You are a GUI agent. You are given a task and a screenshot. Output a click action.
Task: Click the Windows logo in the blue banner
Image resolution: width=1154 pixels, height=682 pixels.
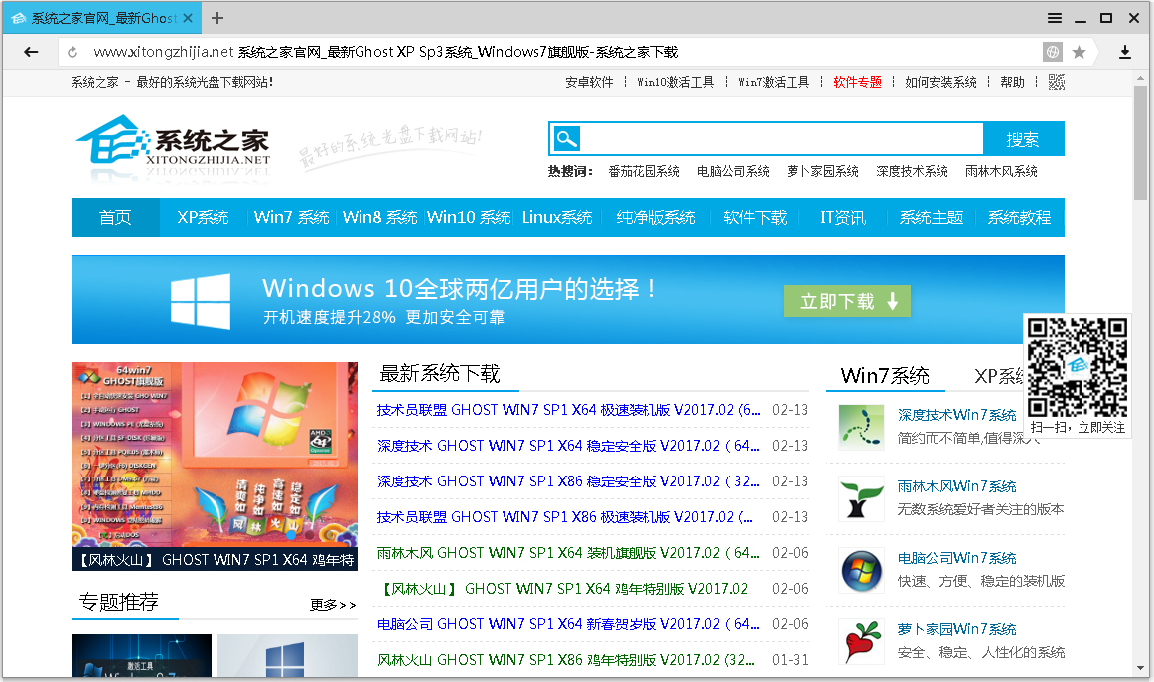pos(202,298)
